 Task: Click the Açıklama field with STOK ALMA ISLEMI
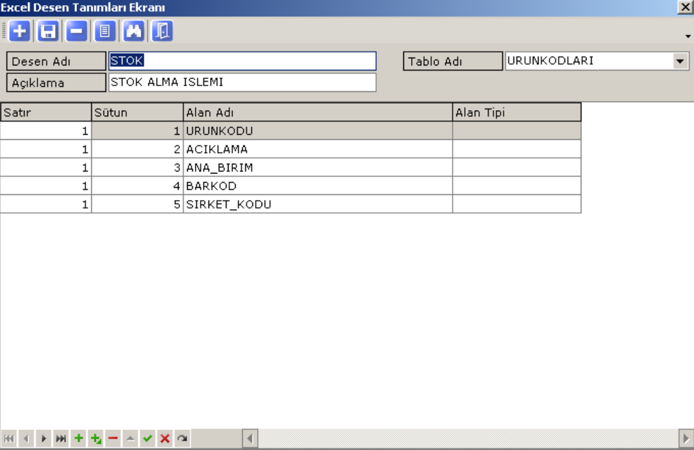(x=242, y=82)
